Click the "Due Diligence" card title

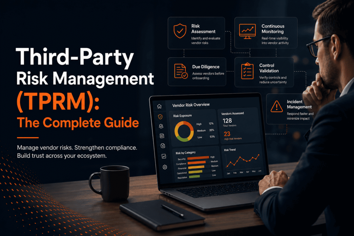click(x=206, y=67)
